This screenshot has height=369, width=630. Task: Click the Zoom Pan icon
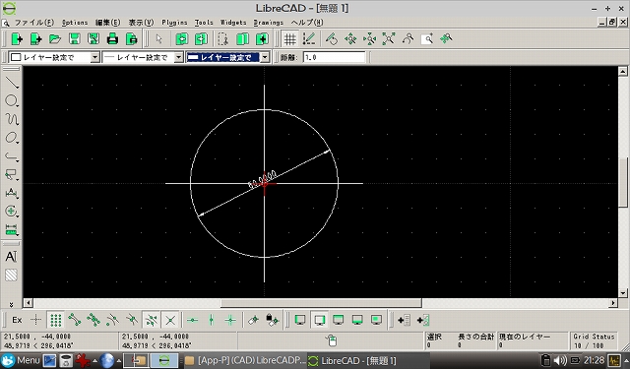coord(446,39)
